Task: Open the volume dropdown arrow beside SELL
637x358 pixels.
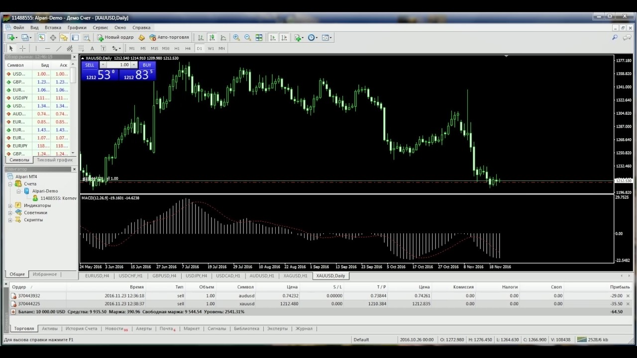Action: (103, 65)
